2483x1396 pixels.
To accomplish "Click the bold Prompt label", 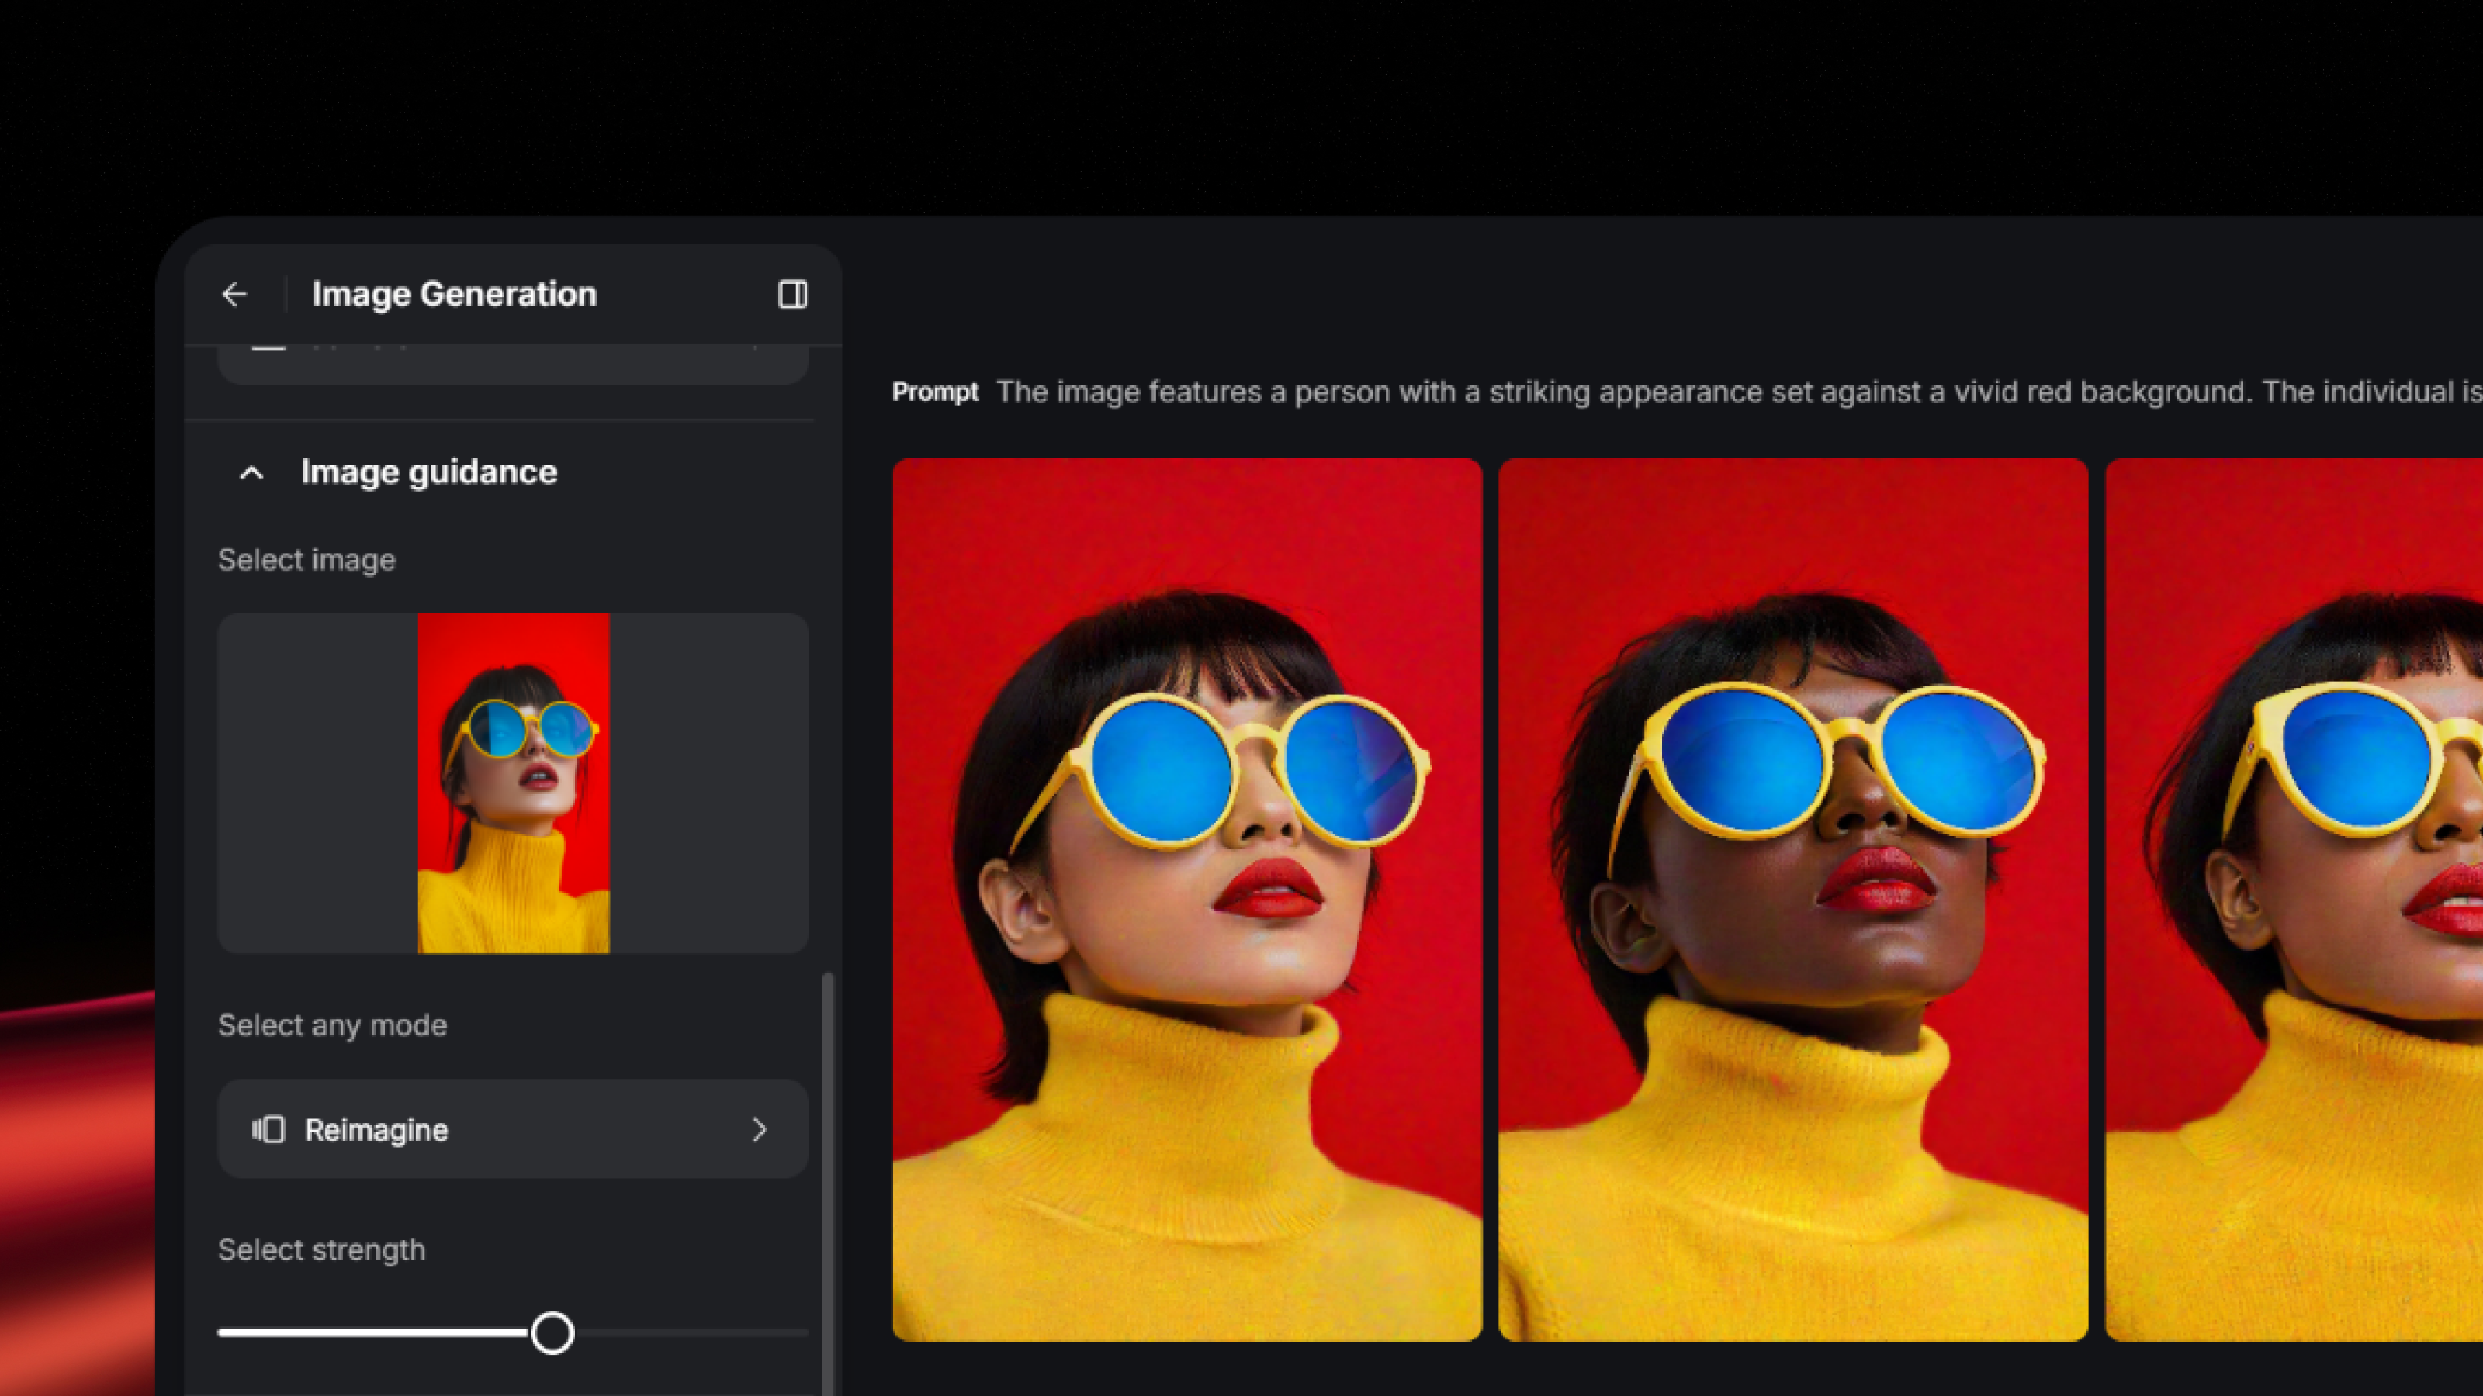I will 935,392.
